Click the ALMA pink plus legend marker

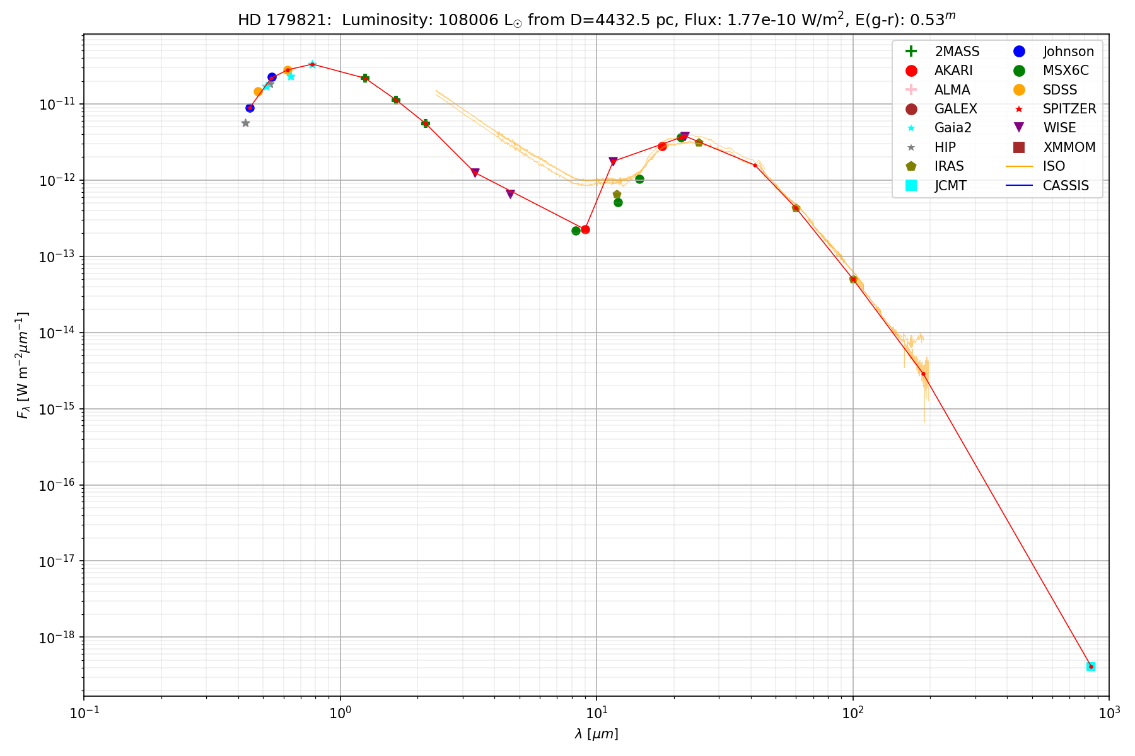pyautogui.click(x=911, y=90)
